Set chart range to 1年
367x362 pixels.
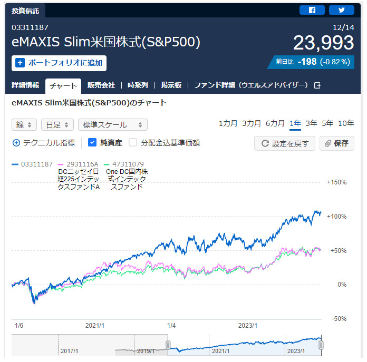pos(295,123)
